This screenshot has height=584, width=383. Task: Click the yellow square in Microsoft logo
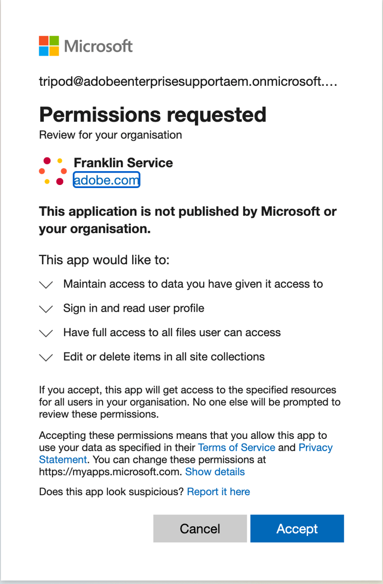point(55,52)
